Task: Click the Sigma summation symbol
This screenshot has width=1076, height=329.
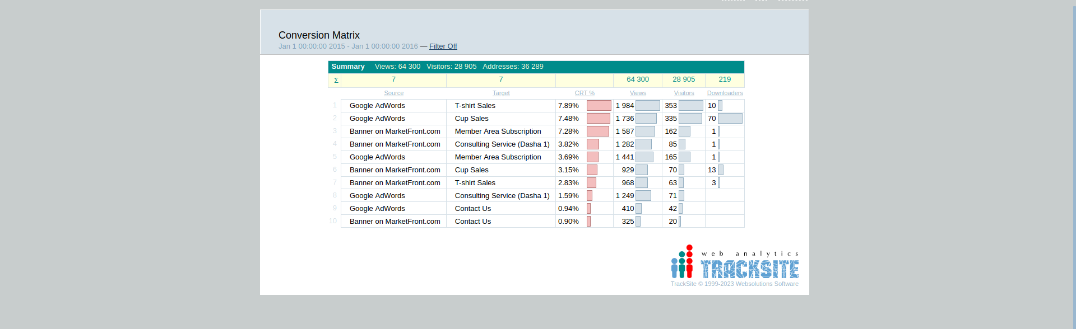Action: 336,81
